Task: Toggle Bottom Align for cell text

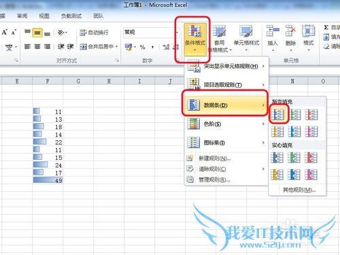Action: (47, 33)
